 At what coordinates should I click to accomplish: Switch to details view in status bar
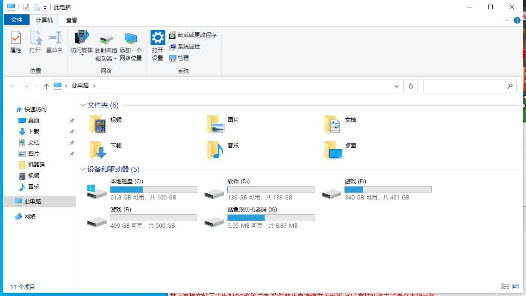click(505, 286)
